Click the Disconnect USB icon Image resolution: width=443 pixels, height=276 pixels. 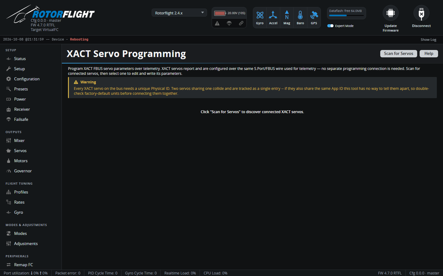point(421,13)
